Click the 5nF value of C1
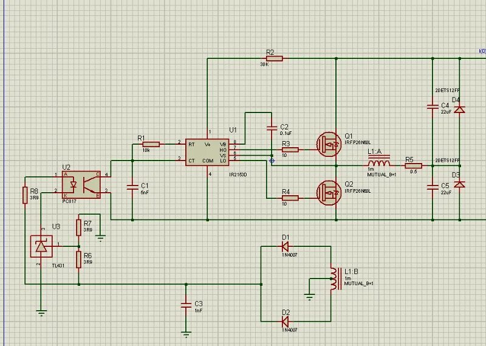This screenshot has width=486, height=346. click(145, 192)
